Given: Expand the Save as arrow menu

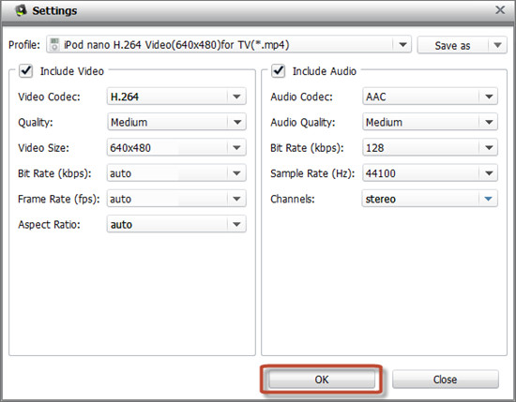Looking at the screenshot, I should point(497,45).
